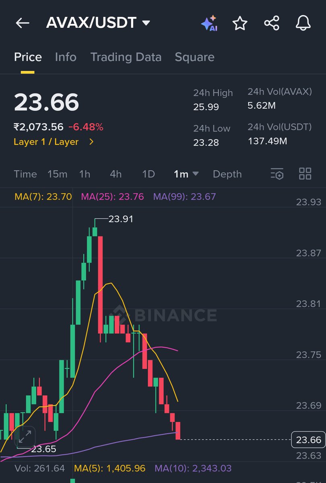This screenshot has height=483, width=326.
Task: Expand the Layer 1 / Layer category chevron
Action: tap(91, 142)
